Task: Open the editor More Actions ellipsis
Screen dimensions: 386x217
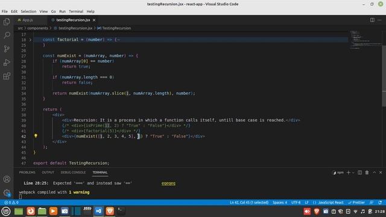Action: [380, 20]
